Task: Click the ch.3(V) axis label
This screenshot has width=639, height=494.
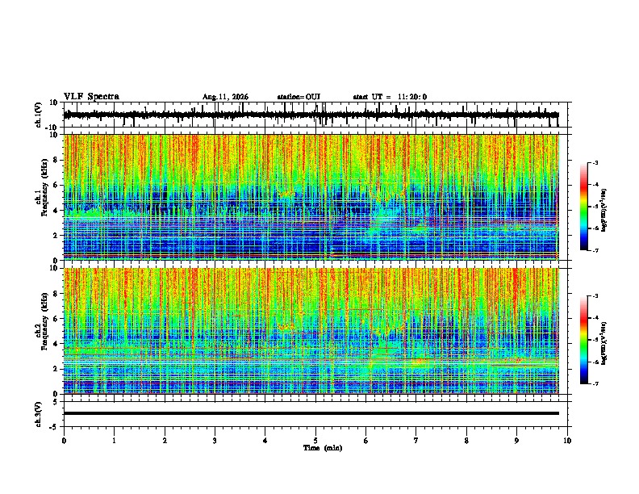Action: (x=39, y=415)
